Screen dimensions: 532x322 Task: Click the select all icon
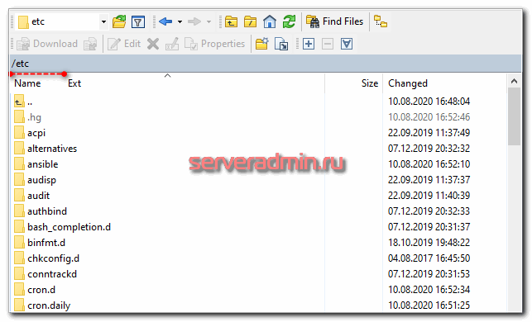[347, 44]
